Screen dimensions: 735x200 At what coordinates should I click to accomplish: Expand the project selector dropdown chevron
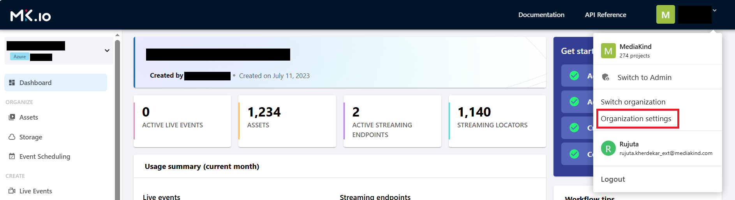[x=107, y=50]
